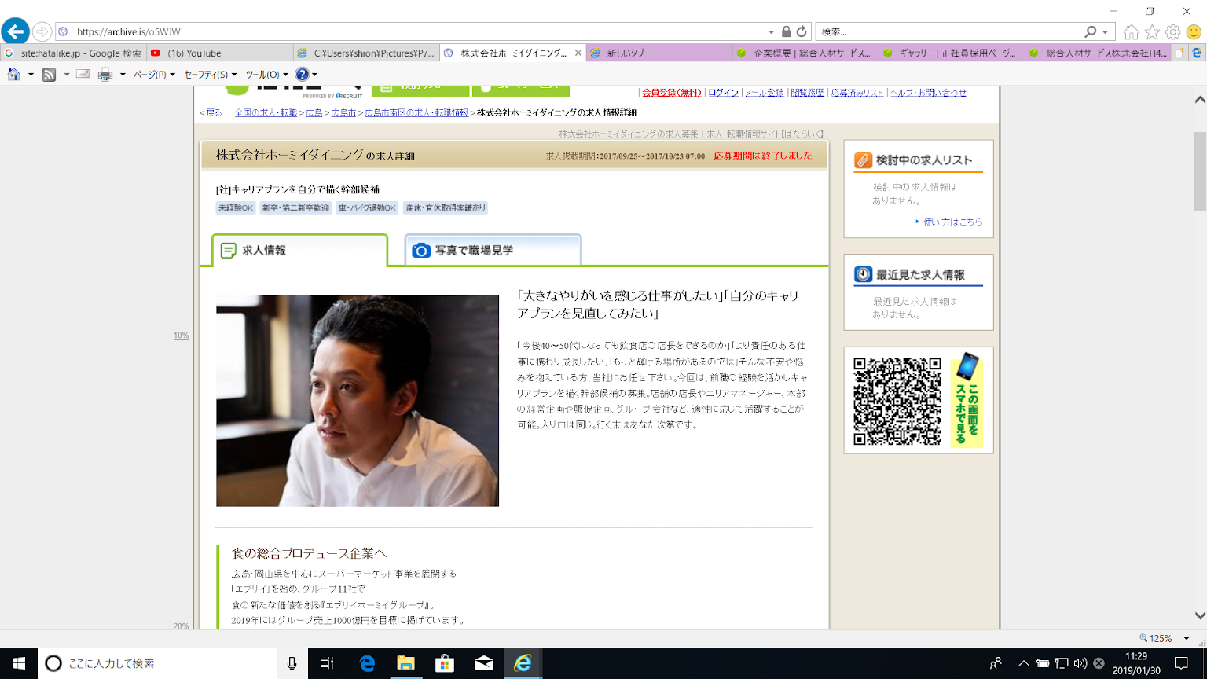Click the printer icon in command bar

pyautogui.click(x=105, y=75)
